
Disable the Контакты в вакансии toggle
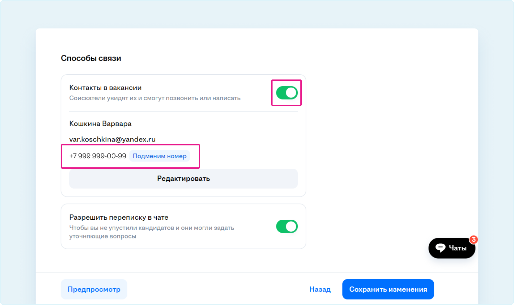pyautogui.click(x=287, y=93)
